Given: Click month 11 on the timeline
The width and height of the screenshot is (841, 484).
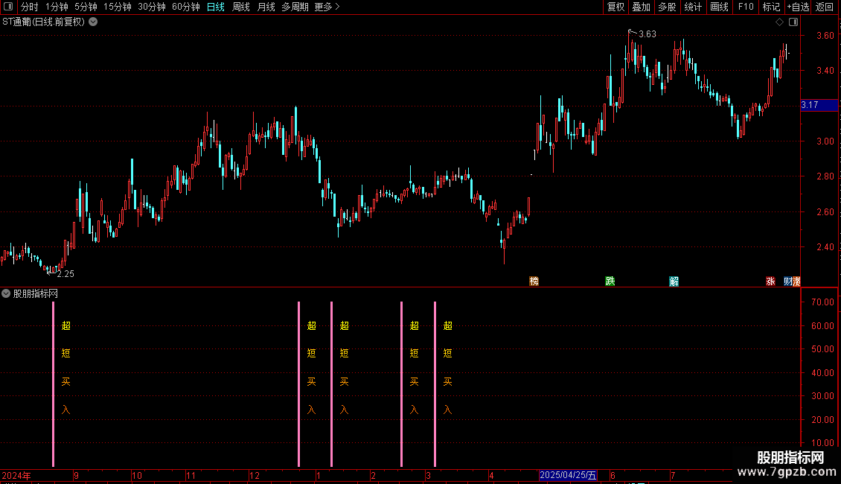Looking at the screenshot, I should coord(191,475).
